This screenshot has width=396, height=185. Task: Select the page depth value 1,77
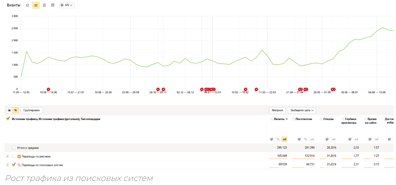(357, 156)
